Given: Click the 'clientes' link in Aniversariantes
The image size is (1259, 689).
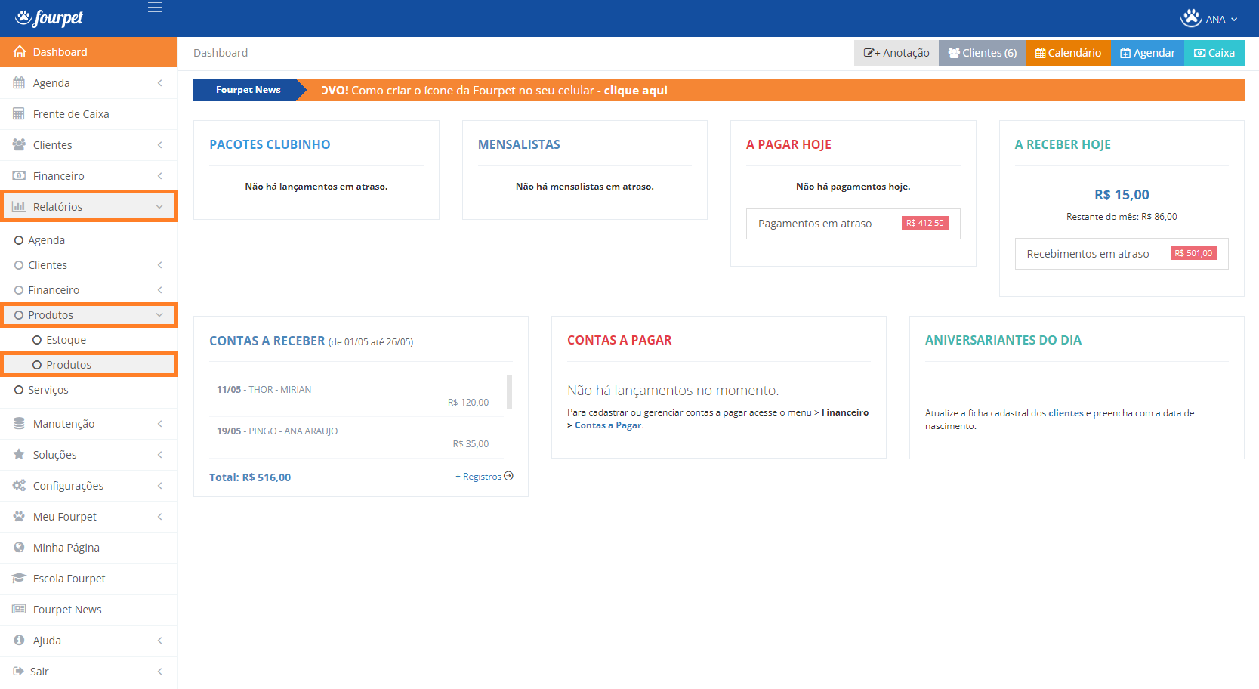Looking at the screenshot, I should (x=1066, y=413).
